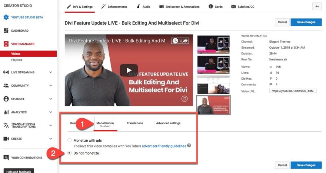The image size is (326, 173).
Task: Expand the Analytics section chevron
Action: point(51,112)
